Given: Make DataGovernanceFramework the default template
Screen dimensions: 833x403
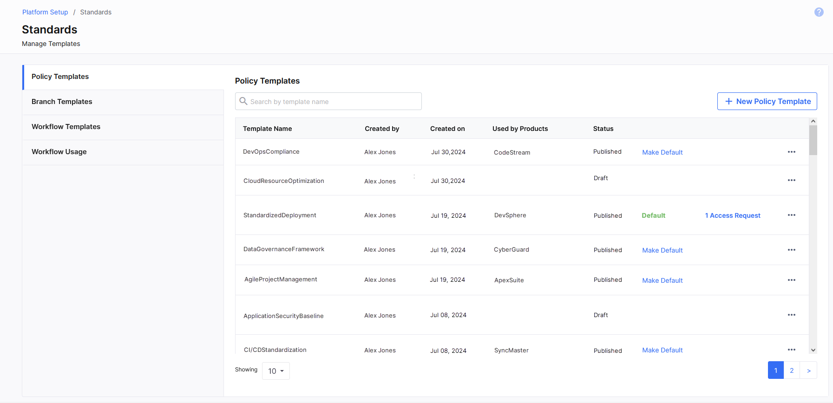Looking at the screenshot, I should pyautogui.click(x=662, y=250).
